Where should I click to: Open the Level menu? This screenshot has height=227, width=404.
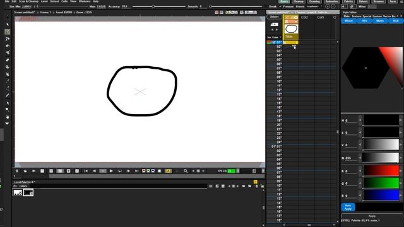[44, 1]
